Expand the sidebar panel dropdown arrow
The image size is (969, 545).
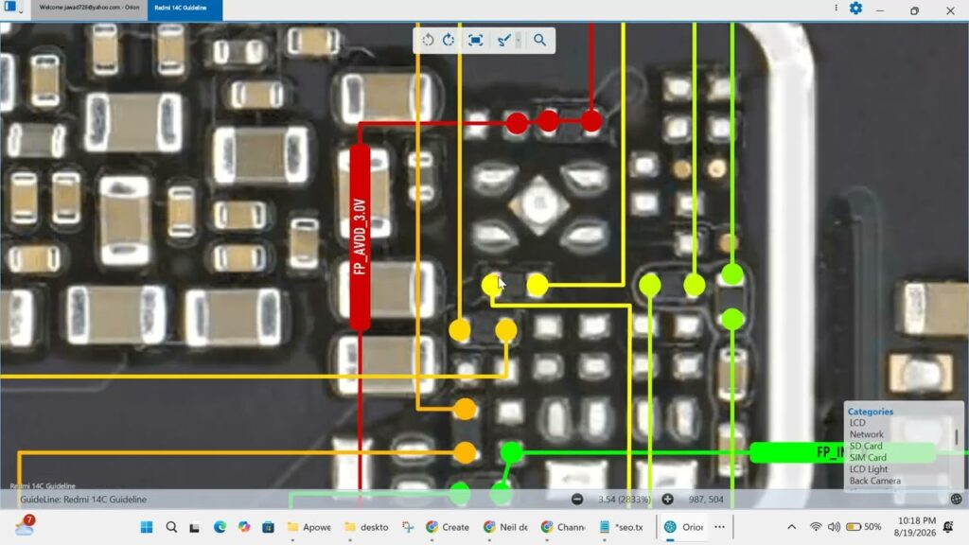(21, 11)
